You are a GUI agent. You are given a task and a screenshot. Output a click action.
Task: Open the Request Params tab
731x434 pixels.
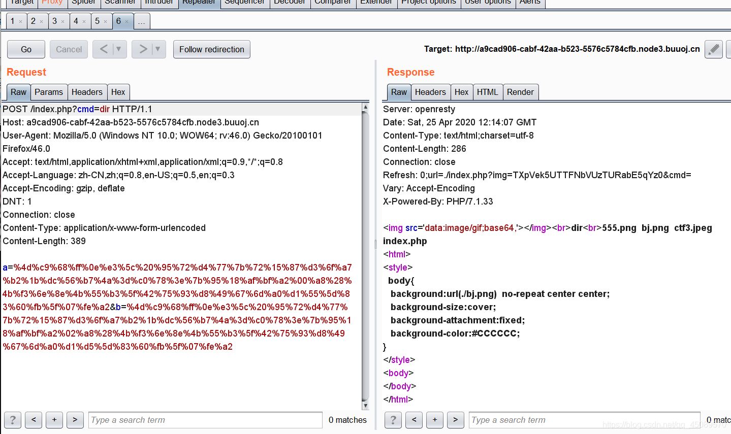pyautogui.click(x=49, y=92)
